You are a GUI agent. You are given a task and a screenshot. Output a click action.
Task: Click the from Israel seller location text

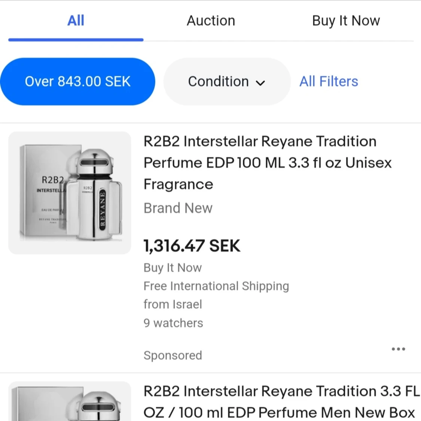[173, 304]
